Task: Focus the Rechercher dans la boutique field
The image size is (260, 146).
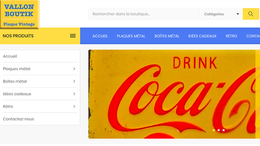Action: pyautogui.click(x=144, y=14)
